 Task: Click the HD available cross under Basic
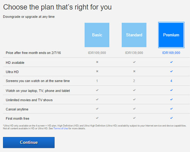coord(97,62)
